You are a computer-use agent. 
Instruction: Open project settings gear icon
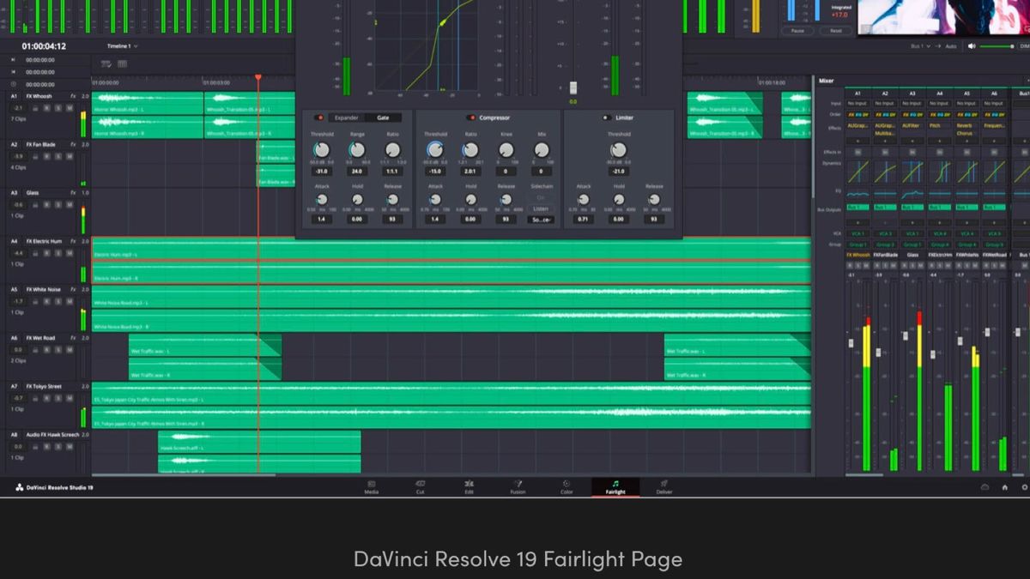point(1023,487)
